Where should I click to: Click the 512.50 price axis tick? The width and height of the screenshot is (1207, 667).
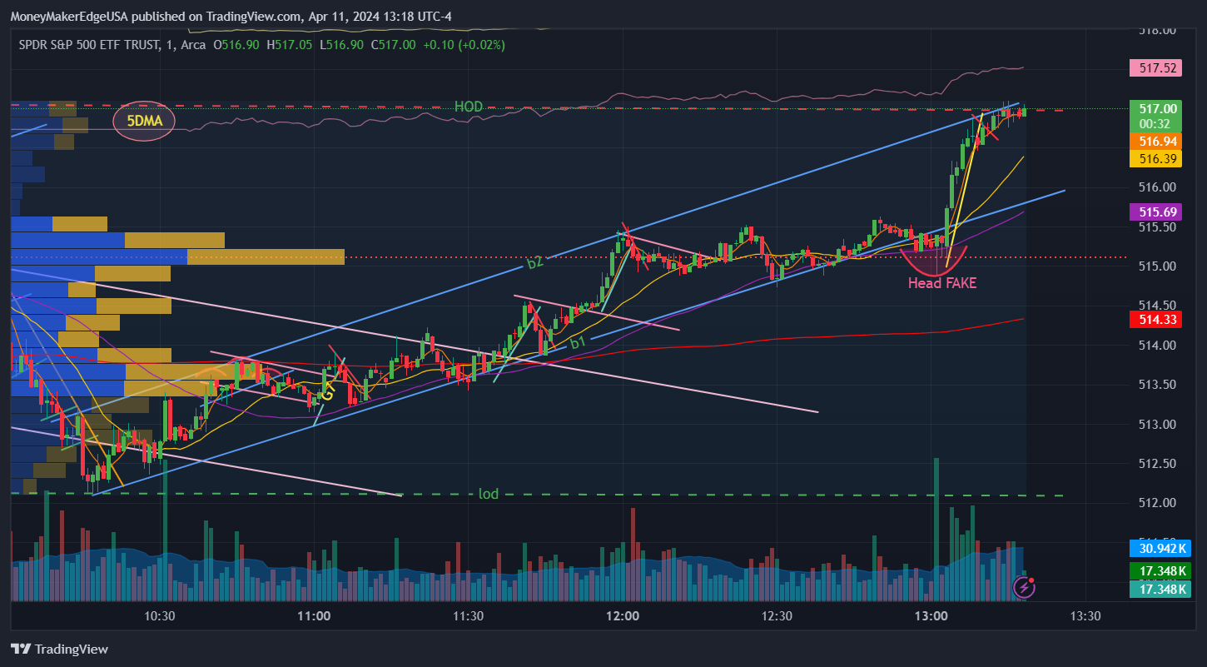[x=1156, y=464]
